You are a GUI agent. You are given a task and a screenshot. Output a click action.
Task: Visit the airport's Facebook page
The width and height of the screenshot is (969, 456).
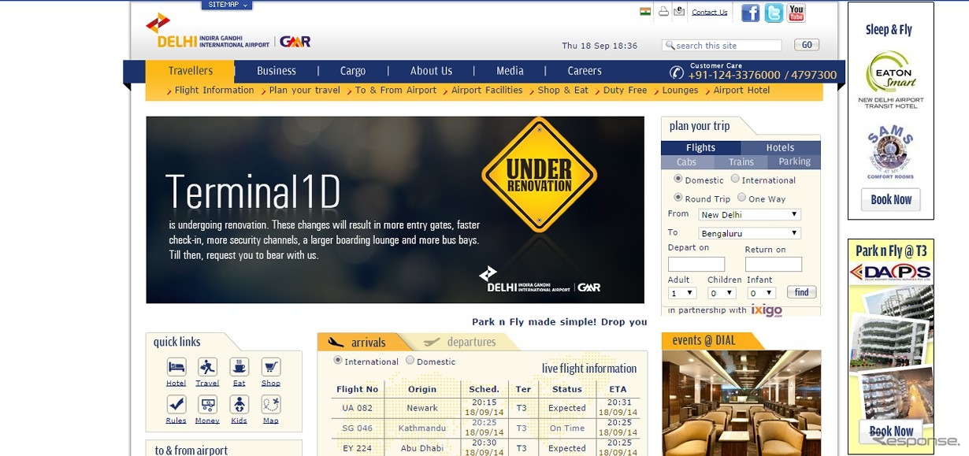click(751, 13)
